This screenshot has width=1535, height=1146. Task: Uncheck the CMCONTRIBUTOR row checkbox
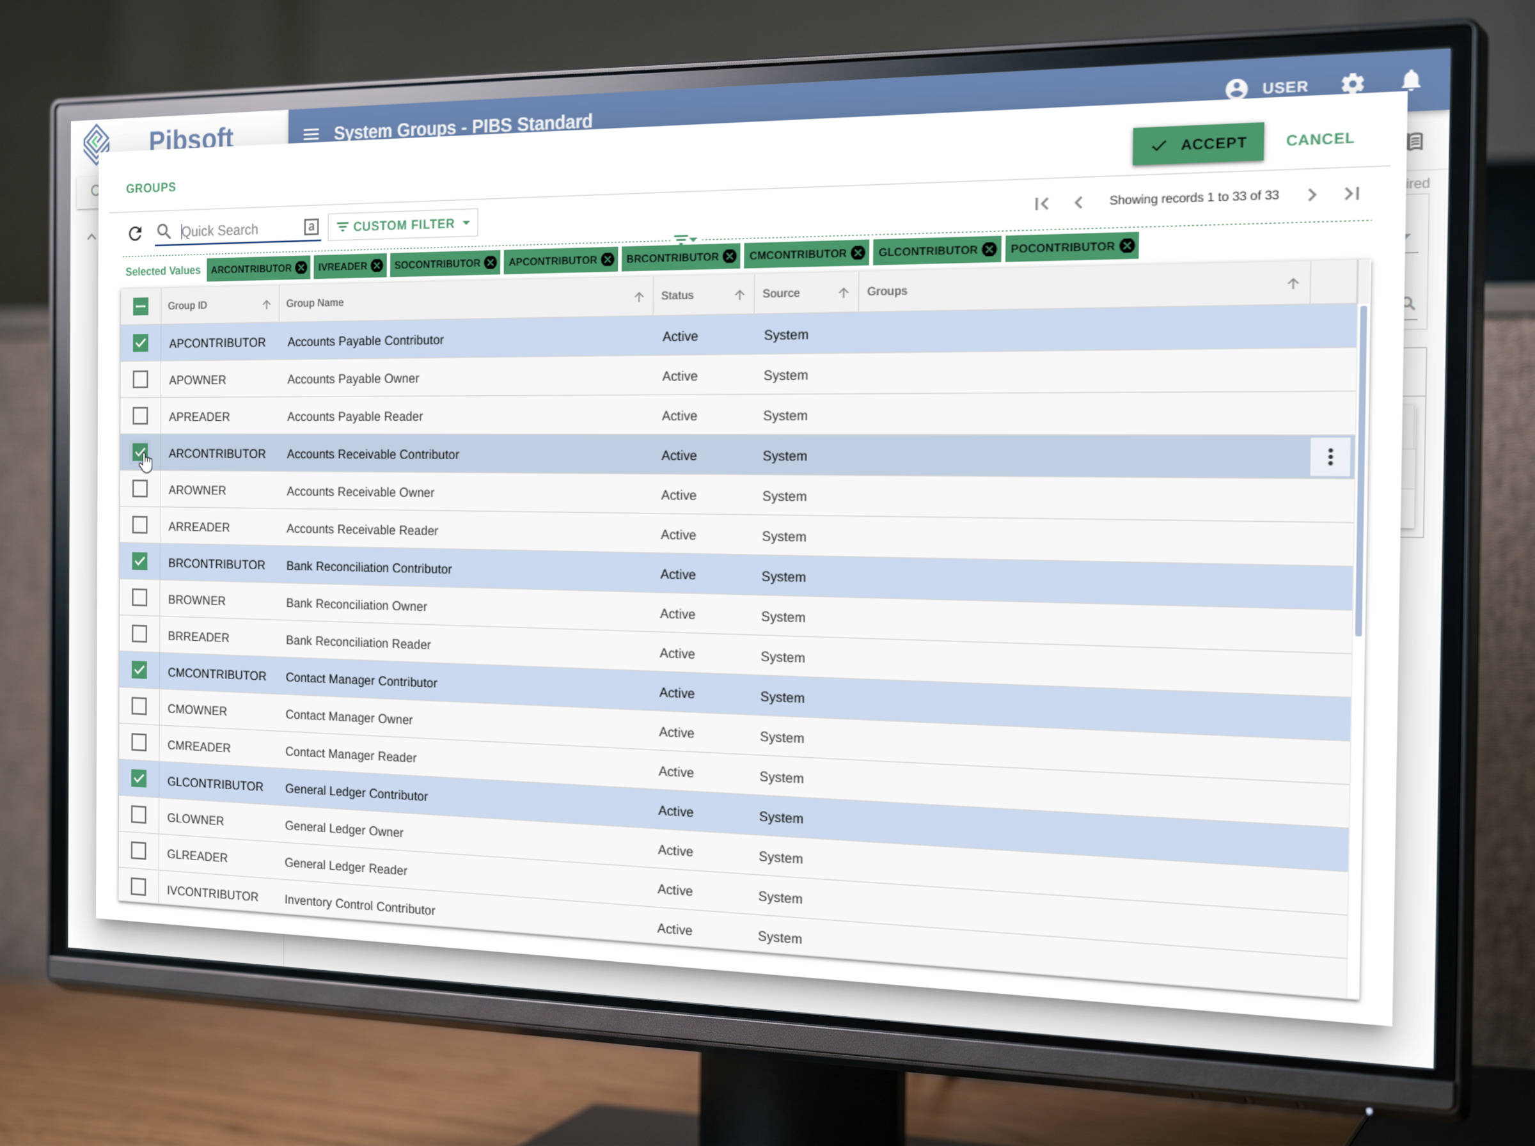coord(139,670)
